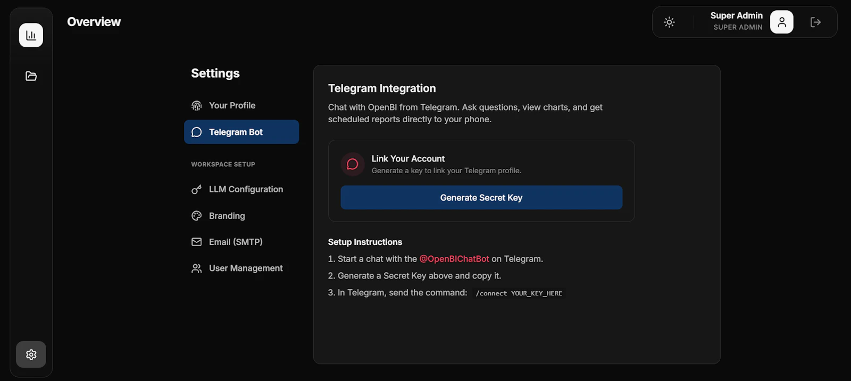Click the 'Generate a Secret Key above' instruction

tap(414, 276)
